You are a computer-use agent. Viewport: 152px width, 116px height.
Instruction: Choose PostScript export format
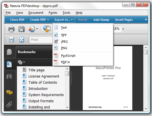83,56
